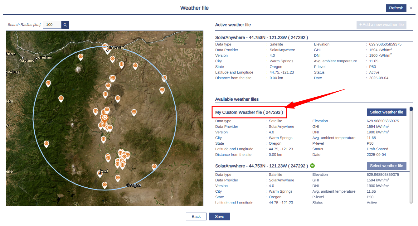The image size is (418, 226).
Task: Click the Weather file dialog title
Action: [194, 8]
